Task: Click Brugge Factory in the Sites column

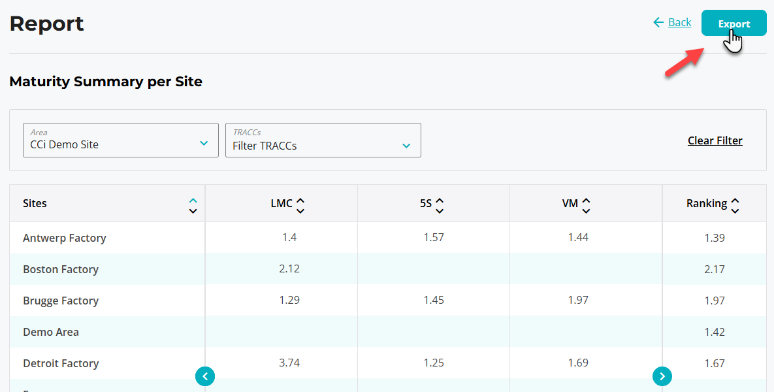Action: (x=61, y=301)
